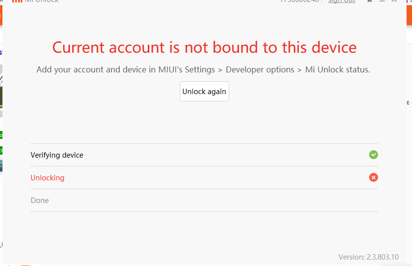This screenshot has width=412, height=266.
Task: Click the Mi logo in title bar
Action: point(17,1)
